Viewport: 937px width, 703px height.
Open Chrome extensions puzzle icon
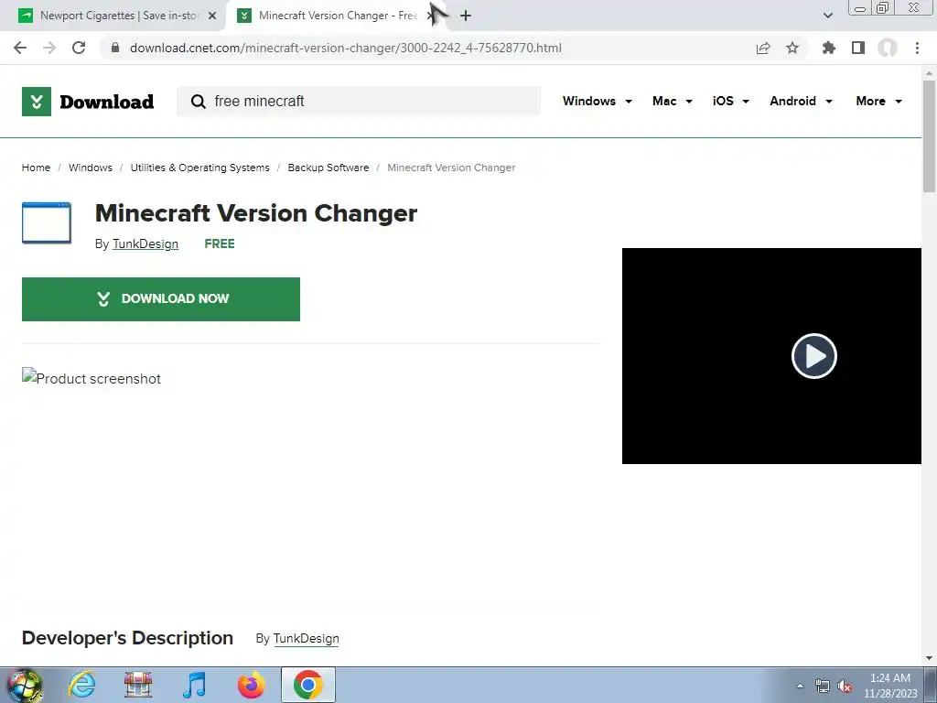pyautogui.click(x=829, y=48)
